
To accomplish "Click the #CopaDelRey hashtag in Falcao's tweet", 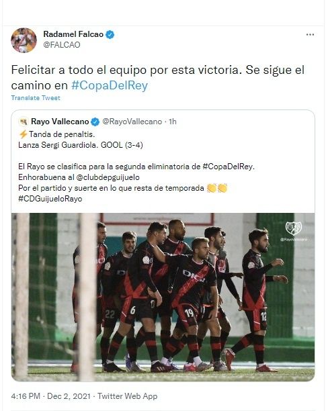I will (110, 85).
